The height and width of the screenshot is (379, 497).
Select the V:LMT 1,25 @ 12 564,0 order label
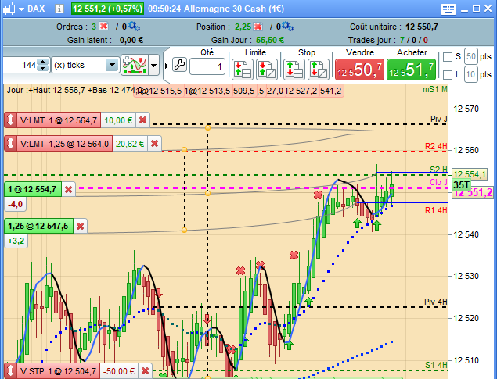pos(65,144)
